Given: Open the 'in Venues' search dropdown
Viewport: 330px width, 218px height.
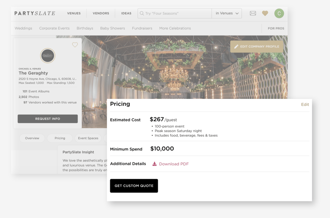Looking at the screenshot, I should coord(227,13).
